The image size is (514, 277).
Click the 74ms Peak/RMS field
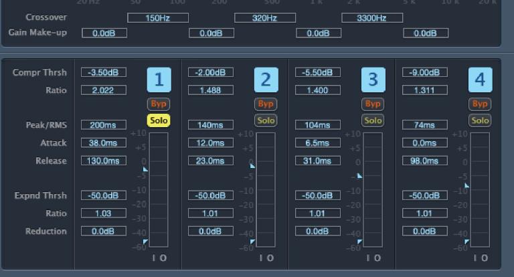pyautogui.click(x=425, y=125)
